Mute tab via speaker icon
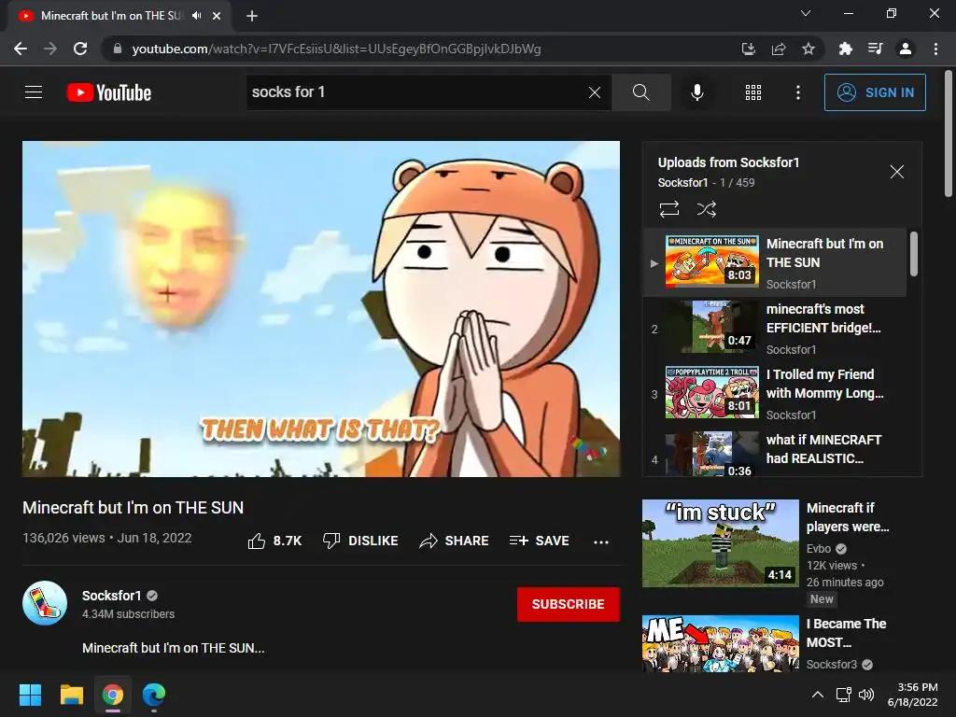Viewport: 956px width, 717px height. (196, 16)
